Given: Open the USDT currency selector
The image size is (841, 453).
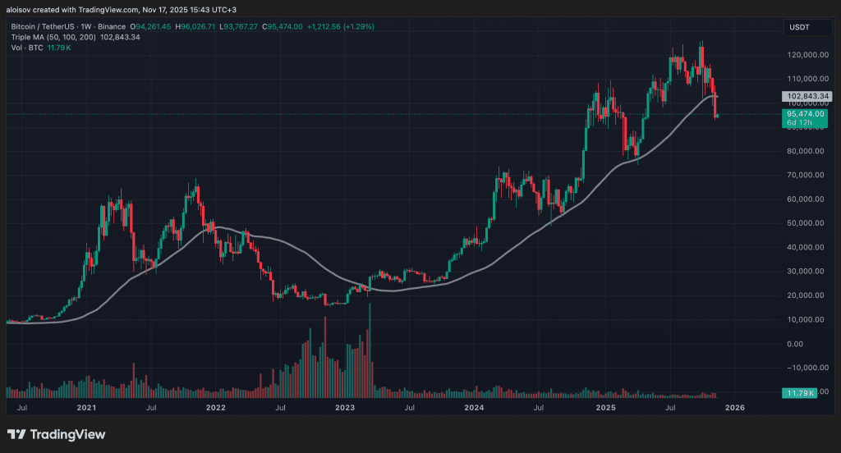Looking at the screenshot, I should pos(807,27).
